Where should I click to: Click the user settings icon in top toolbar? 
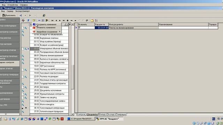[44, 15]
